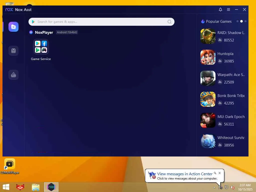Open the taskbar clock showing 2:37 AM
Viewport: 256px width, 192px height.
pyautogui.click(x=245, y=187)
